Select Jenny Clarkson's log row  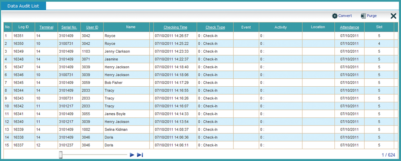pos(117,51)
